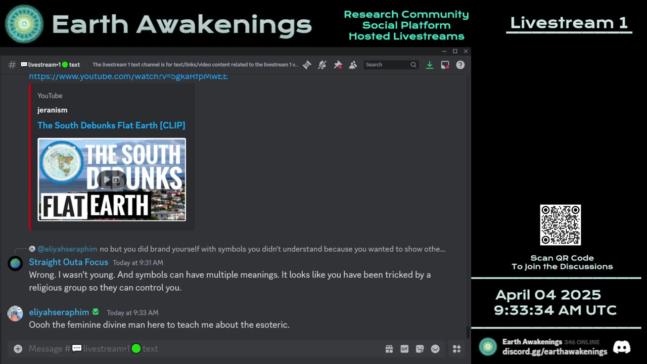647x364 pixels.
Task: Open eliyahseraphim user avatar
Action: [x=15, y=313]
